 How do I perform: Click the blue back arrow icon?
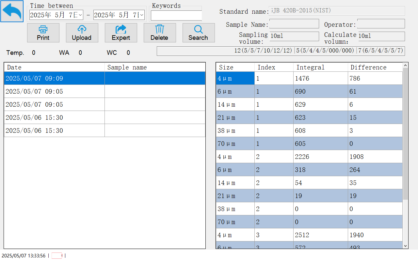(x=12, y=11)
